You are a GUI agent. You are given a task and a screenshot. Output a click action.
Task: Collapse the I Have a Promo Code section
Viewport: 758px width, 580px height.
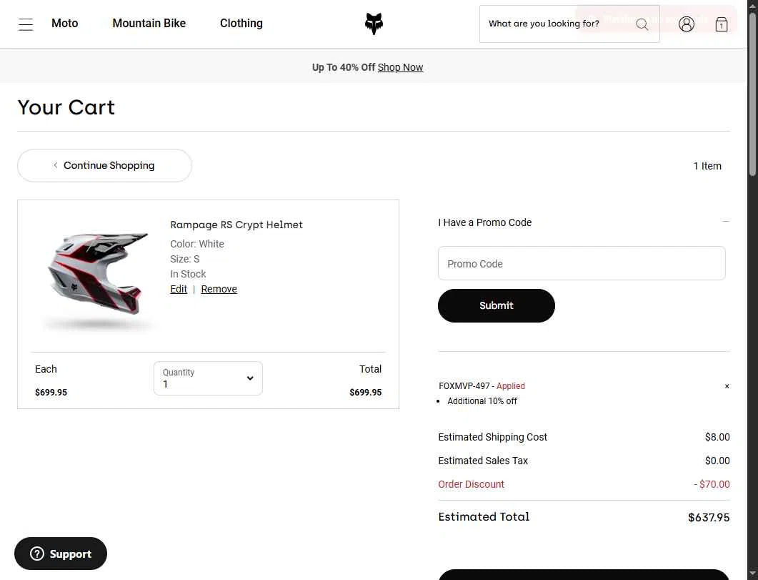tap(726, 222)
